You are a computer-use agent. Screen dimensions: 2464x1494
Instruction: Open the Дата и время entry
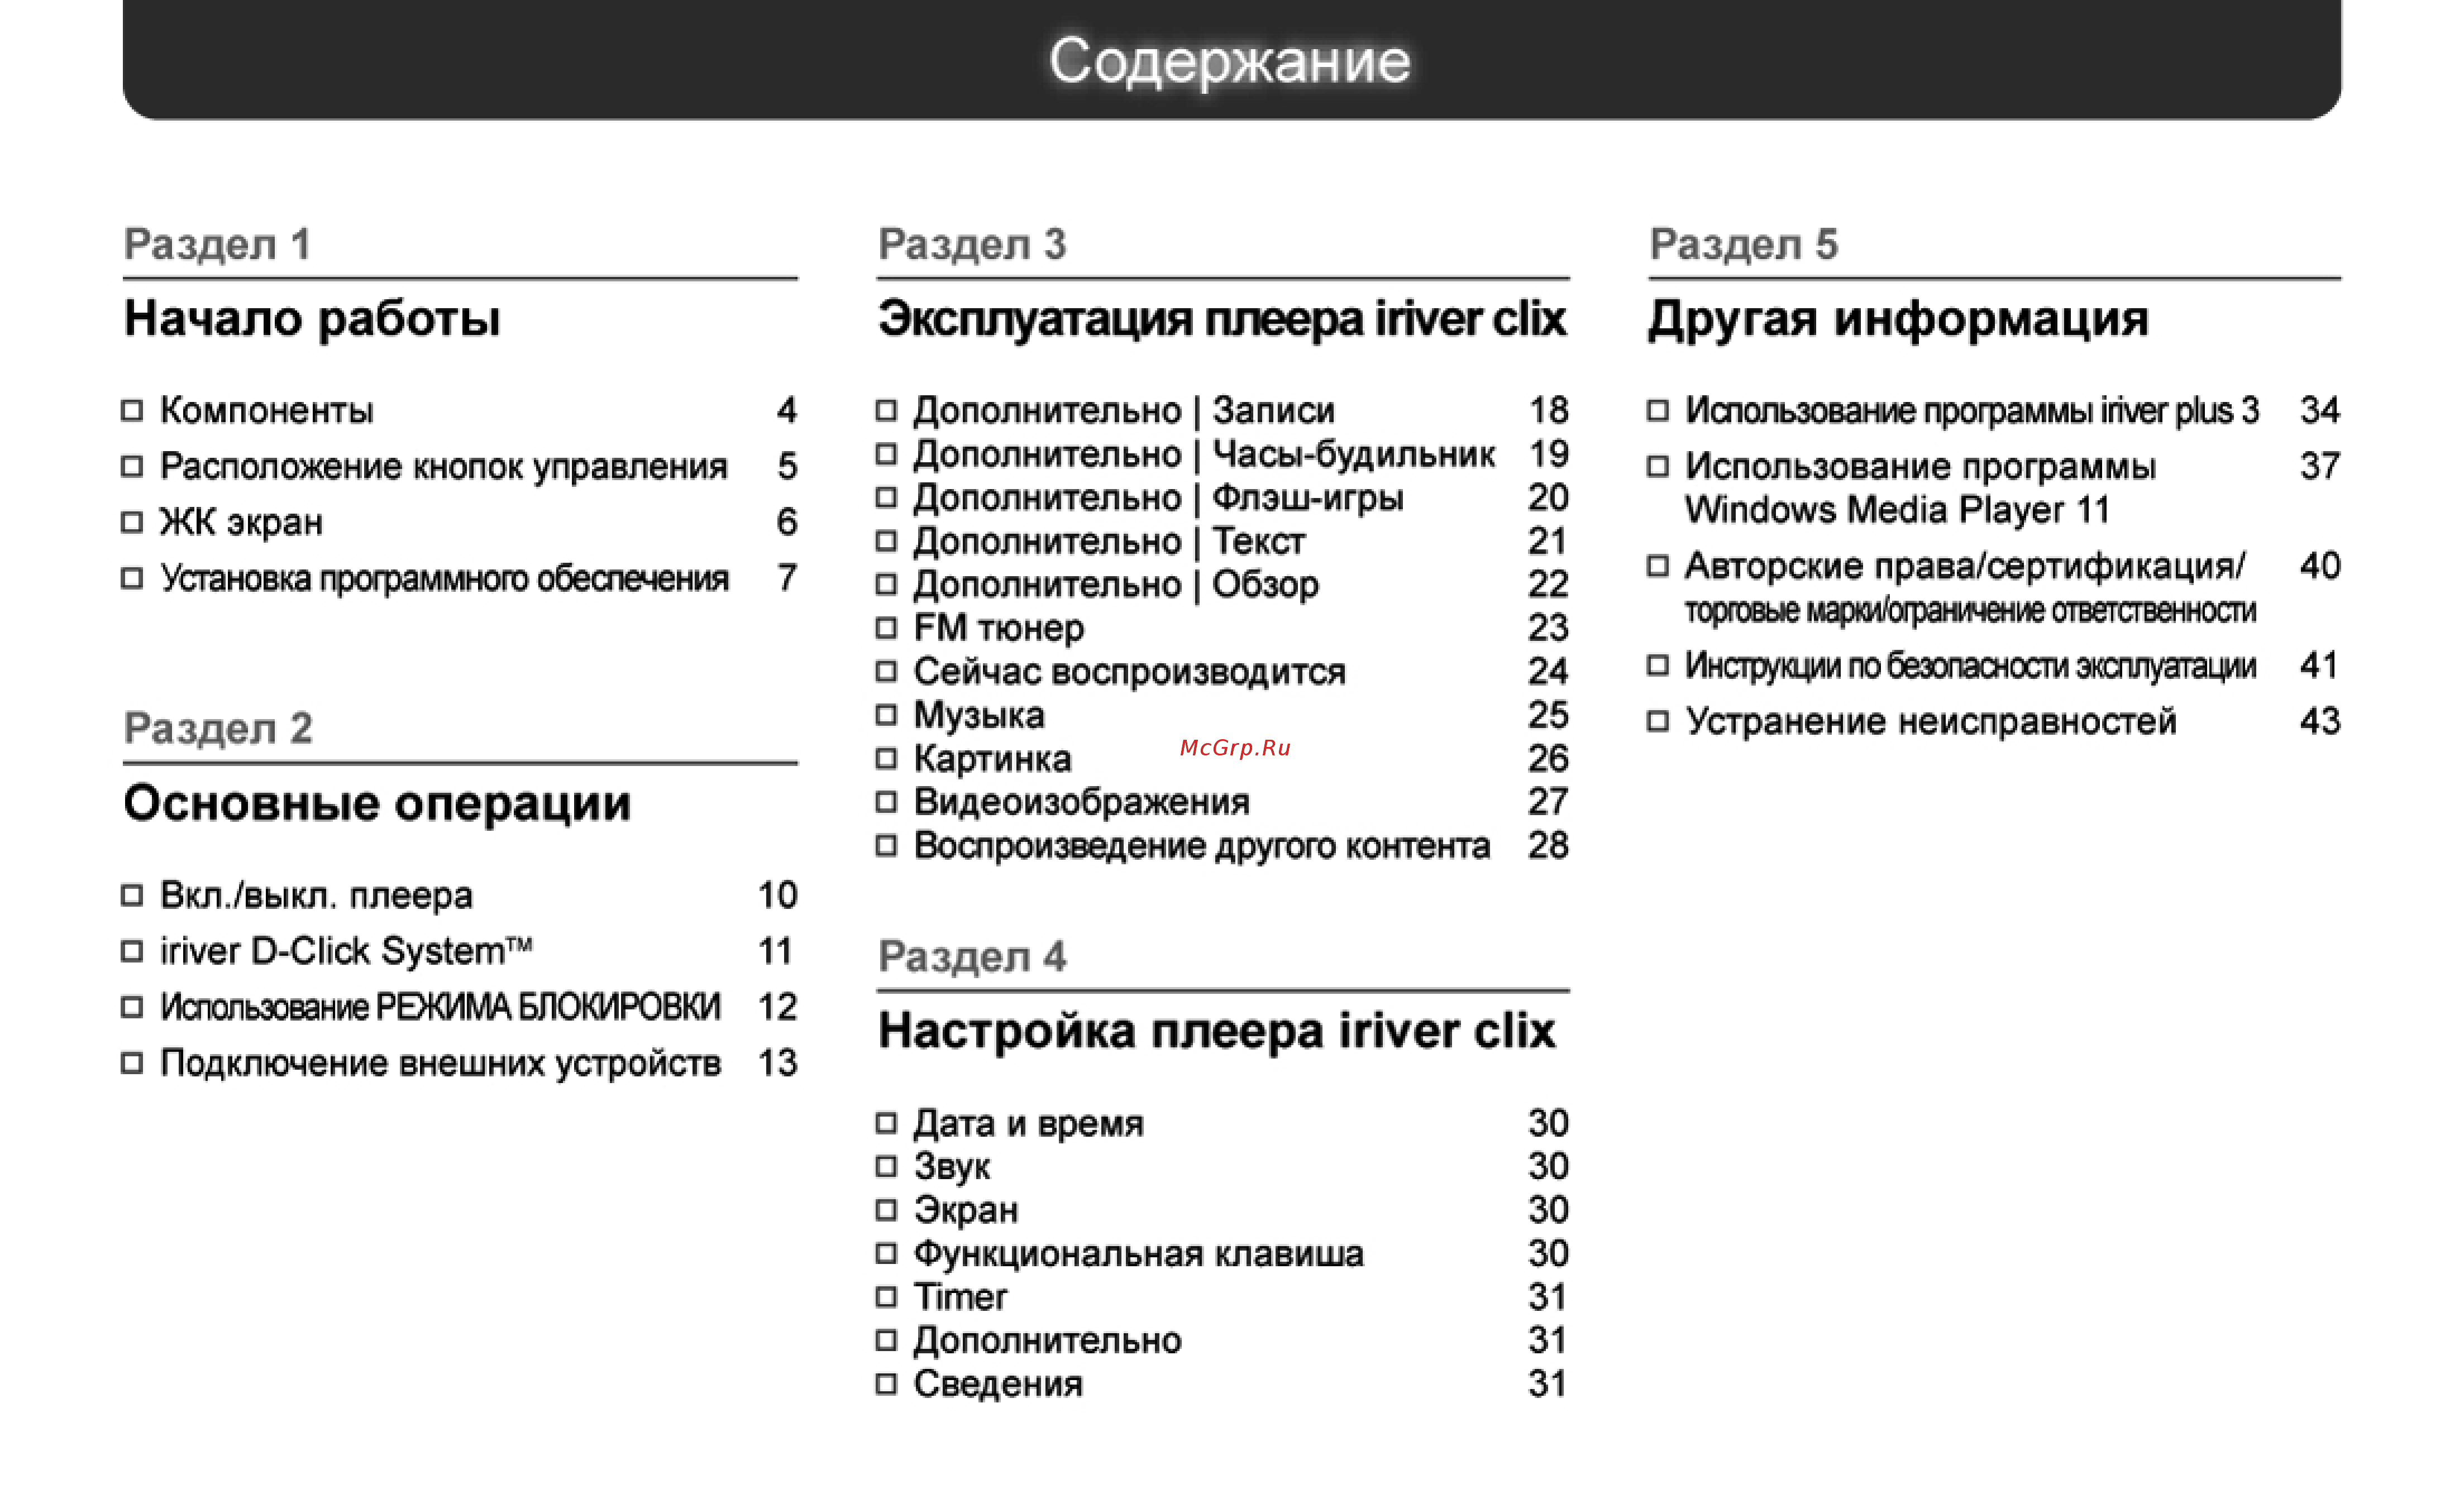click(x=1028, y=1124)
